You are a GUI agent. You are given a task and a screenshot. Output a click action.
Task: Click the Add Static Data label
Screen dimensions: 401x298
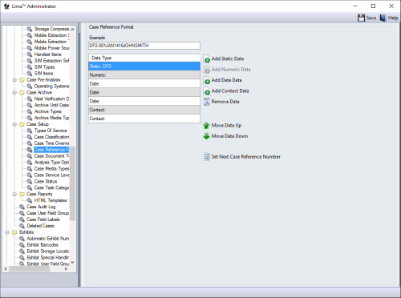click(228, 58)
